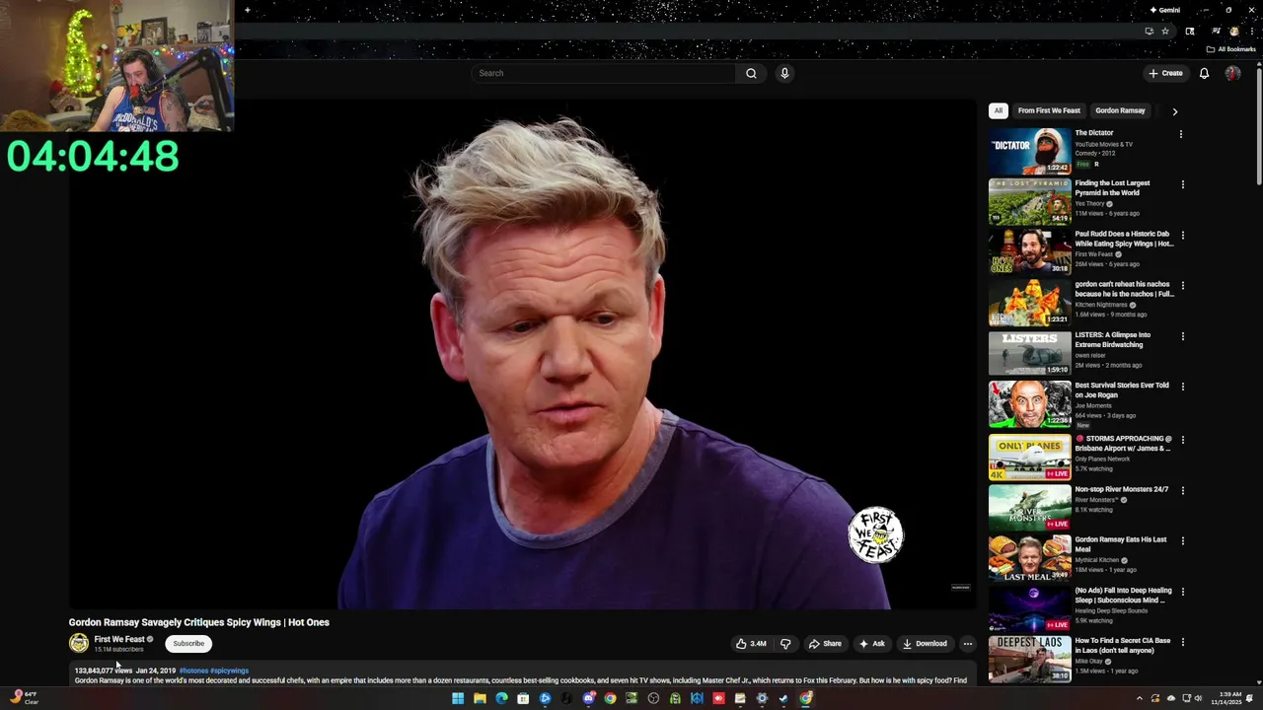Screen dimensions: 1263x710
Task: Open Chrome three-dot menu
Action: point(1251,31)
